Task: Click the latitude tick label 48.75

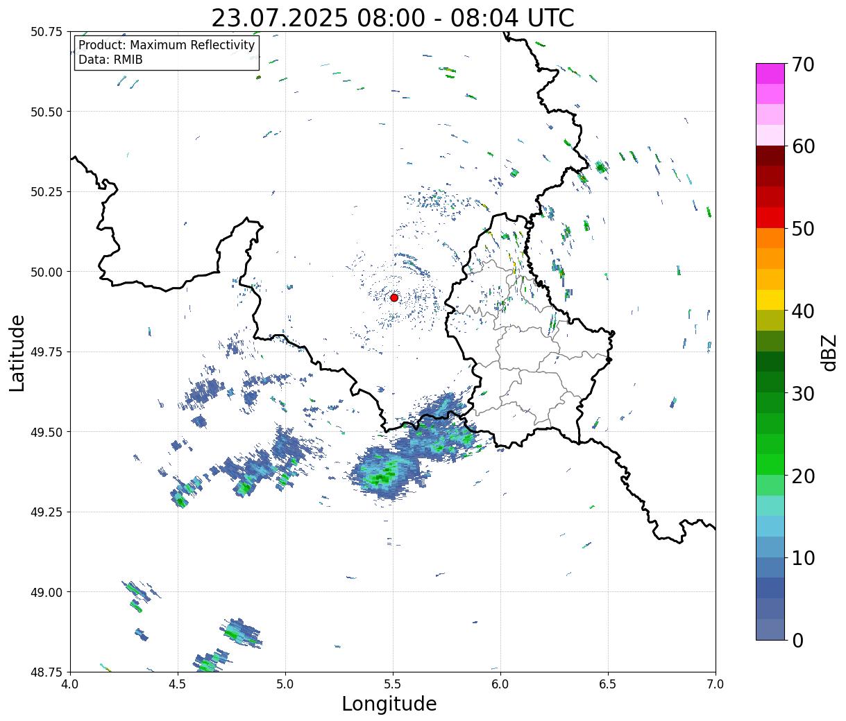Action: 46,672
